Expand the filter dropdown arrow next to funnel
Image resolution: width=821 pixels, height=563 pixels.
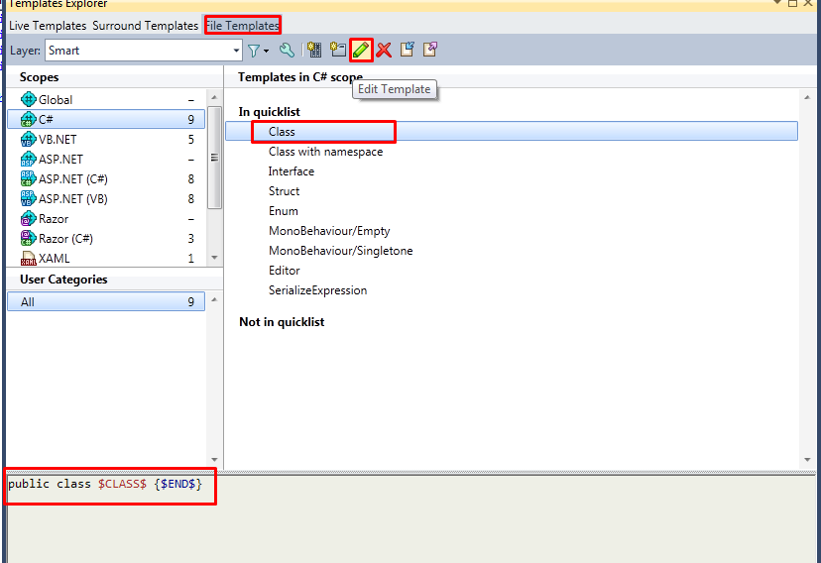click(x=267, y=52)
